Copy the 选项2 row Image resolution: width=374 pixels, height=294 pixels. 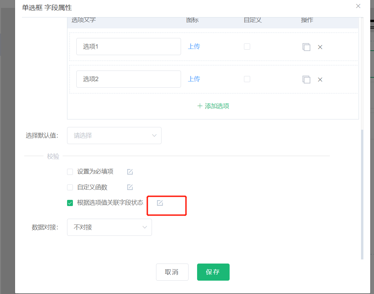(x=307, y=79)
